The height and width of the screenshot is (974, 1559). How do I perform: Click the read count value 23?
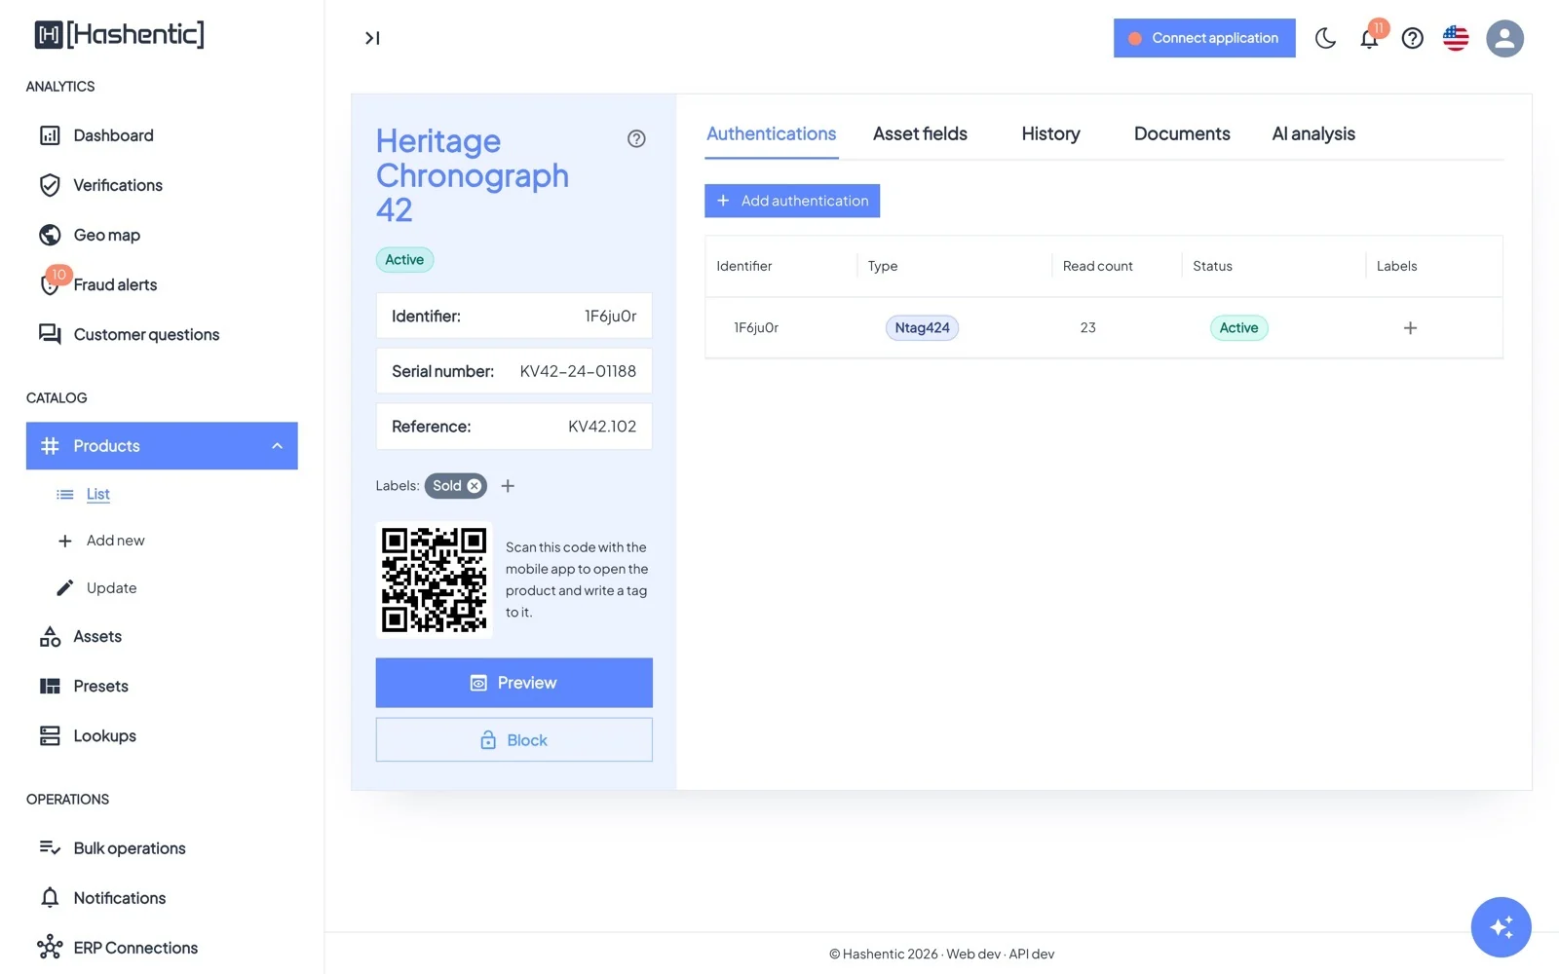click(1087, 328)
